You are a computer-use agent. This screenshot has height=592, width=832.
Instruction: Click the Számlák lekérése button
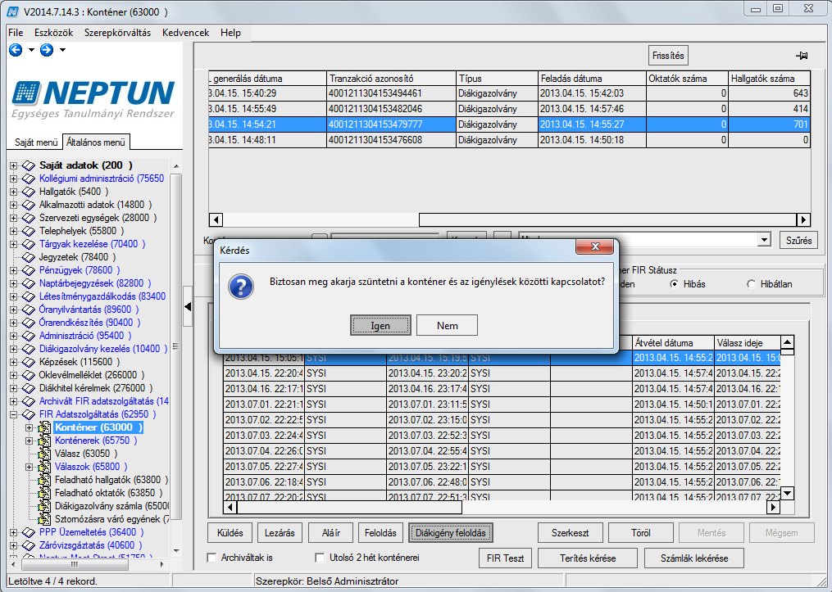(x=694, y=558)
